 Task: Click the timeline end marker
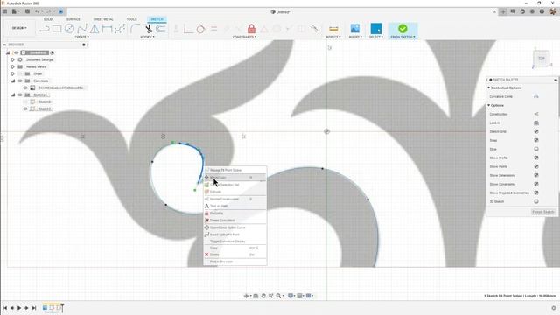(x=62, y=307)
